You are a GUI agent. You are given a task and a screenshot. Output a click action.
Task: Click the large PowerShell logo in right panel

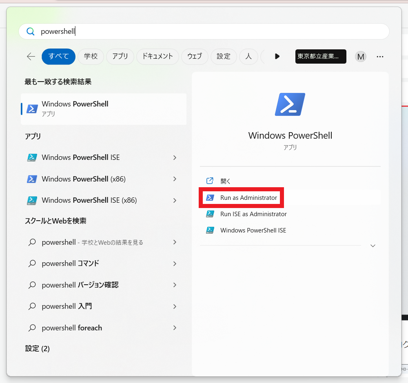(x=290, y=104)
